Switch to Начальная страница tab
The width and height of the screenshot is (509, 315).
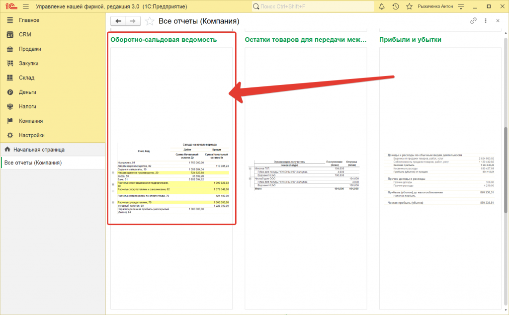point(39,150)
